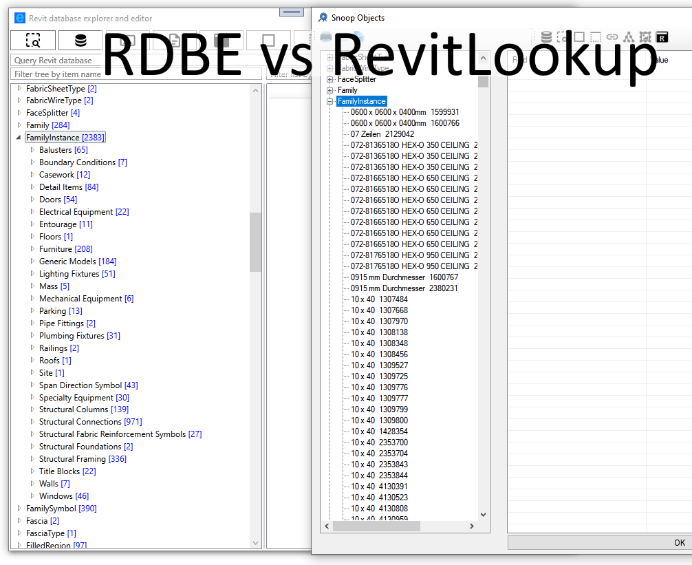Screen dimensions: 692x565
Task: Expand the FabricSheetType node in RDBE tree
Action: click(x=19, y=88)
